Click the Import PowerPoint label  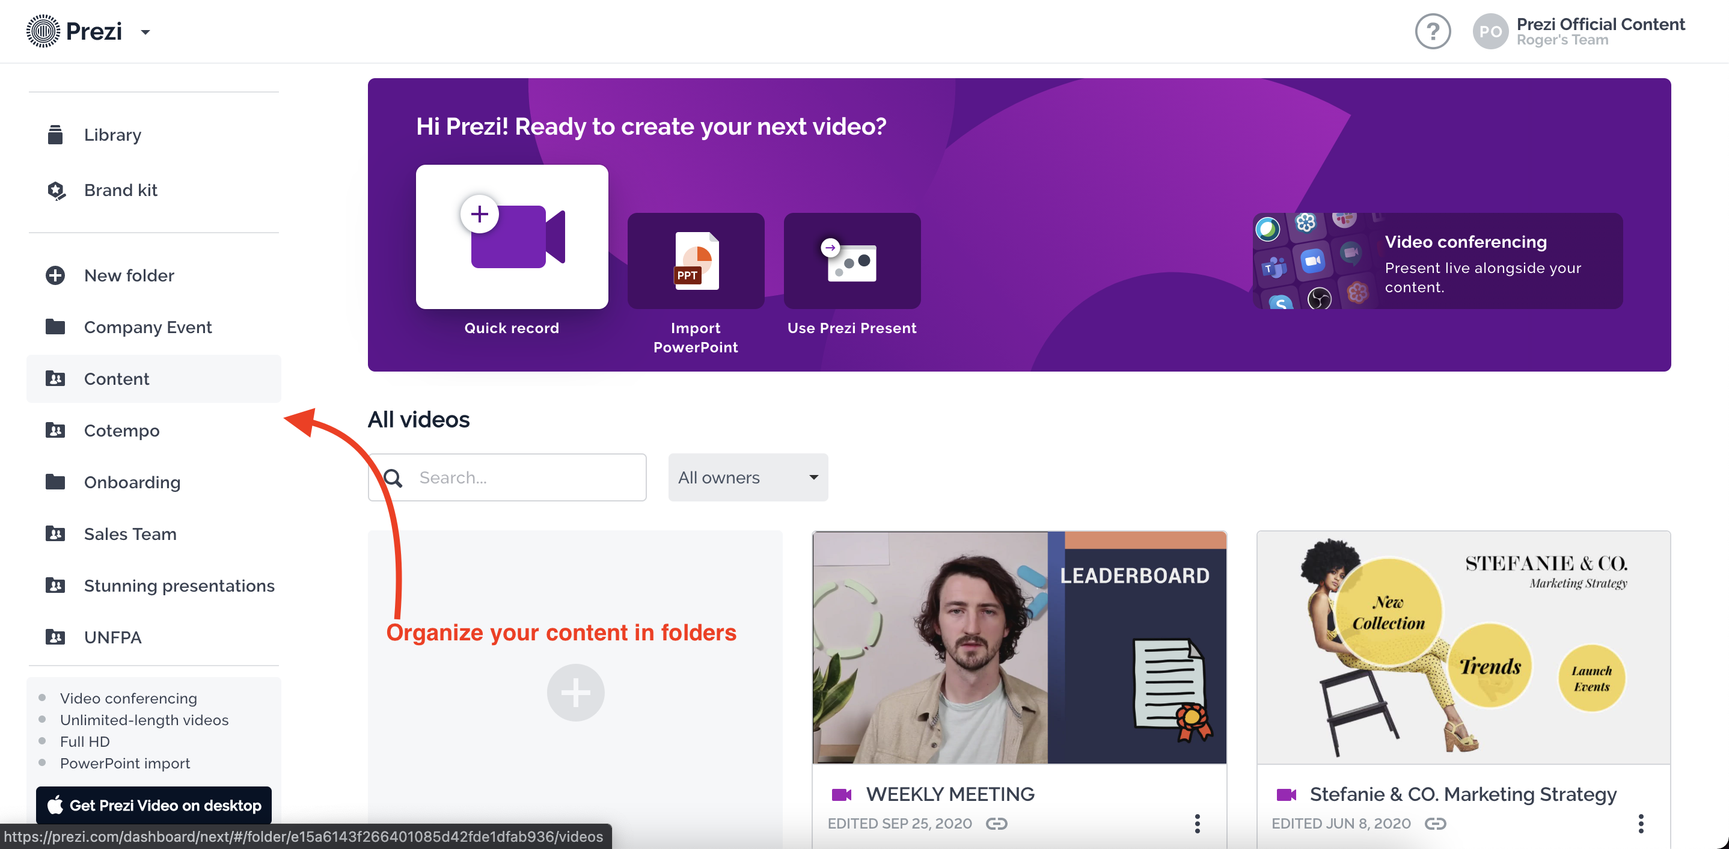point(696,337)
